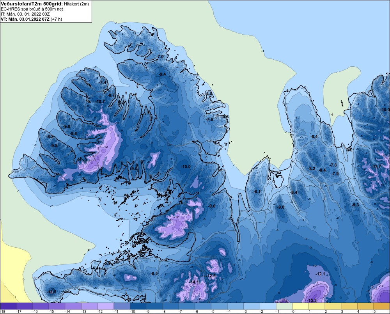Click the -10.7 temperature label
Viewport: 390px width, 314px height.
click(x=100, y=101)
